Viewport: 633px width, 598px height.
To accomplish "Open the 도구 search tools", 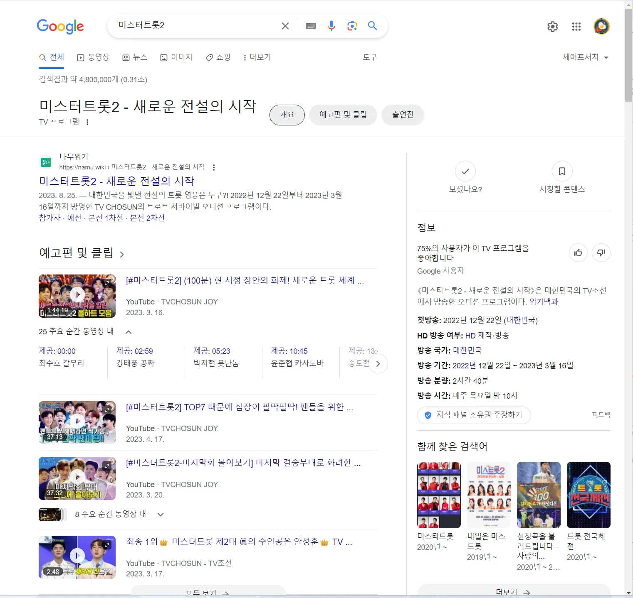I will [370, 57].
